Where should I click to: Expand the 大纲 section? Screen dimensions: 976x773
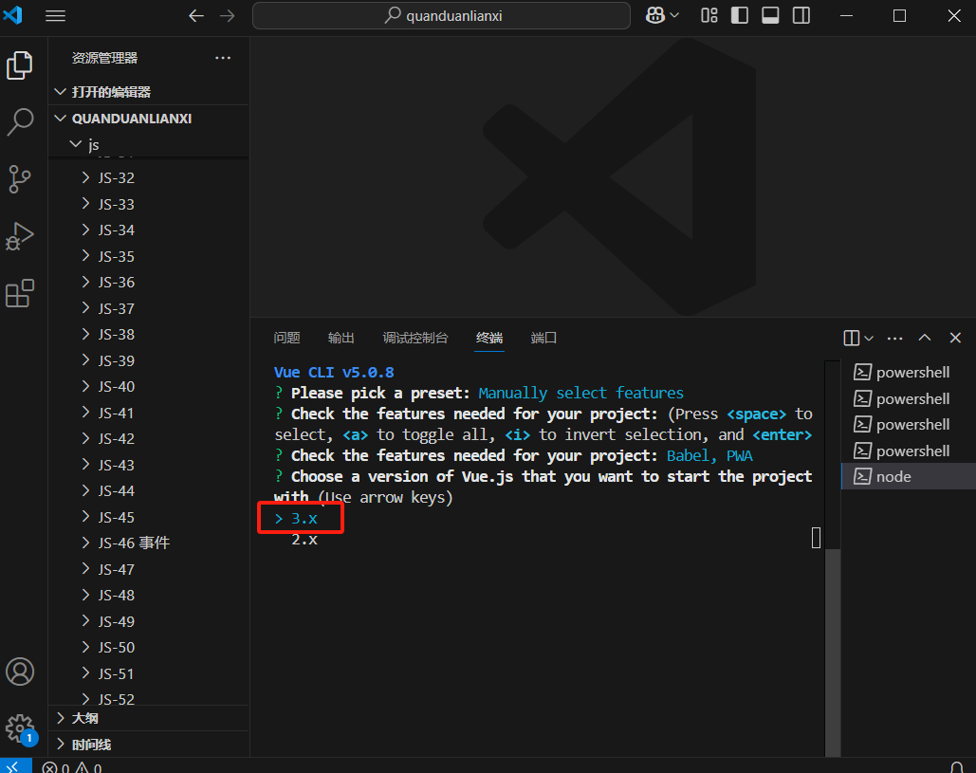click(x=150, y=718)
